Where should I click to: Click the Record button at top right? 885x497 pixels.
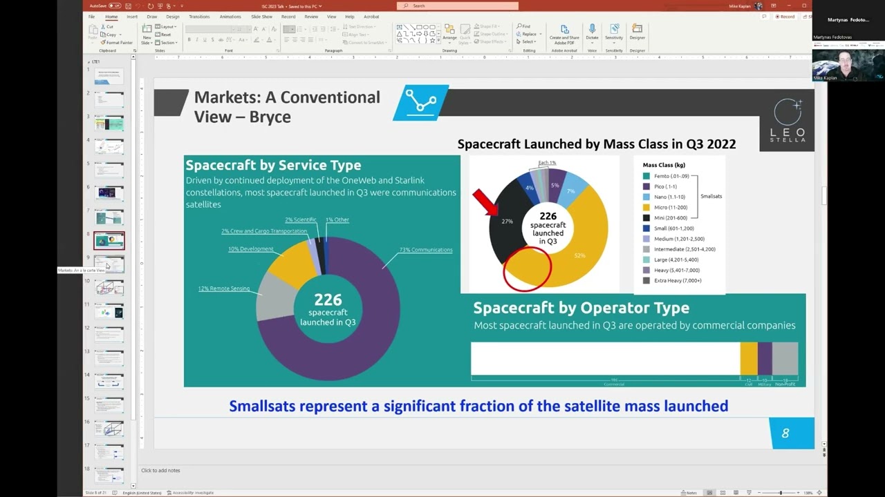click(x=785, y=17)
